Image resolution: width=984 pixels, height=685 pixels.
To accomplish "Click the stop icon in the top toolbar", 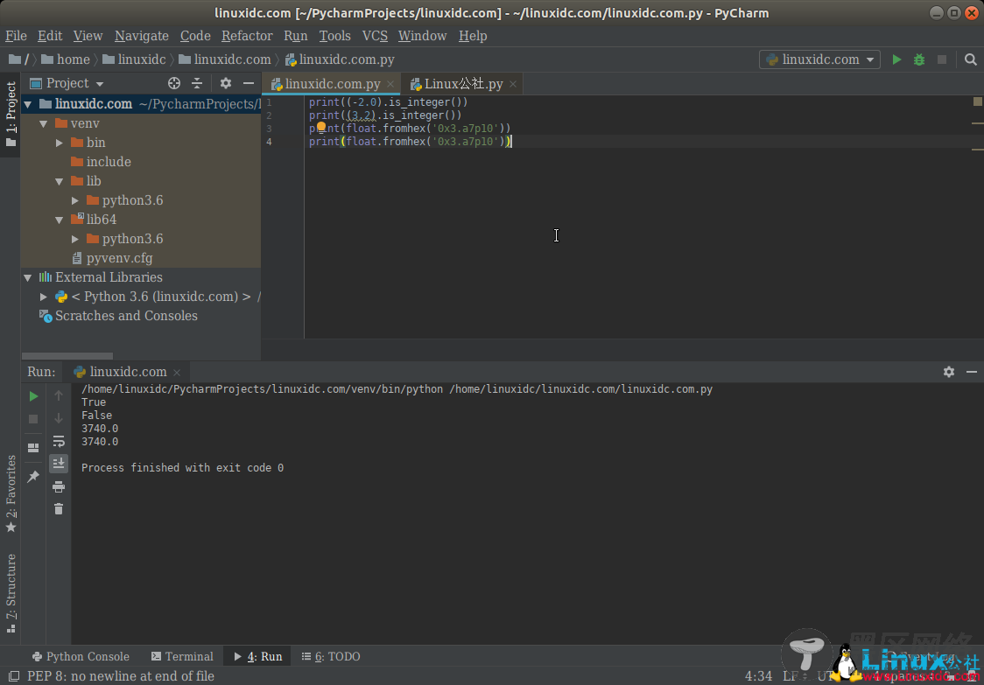I will [942, 59].
